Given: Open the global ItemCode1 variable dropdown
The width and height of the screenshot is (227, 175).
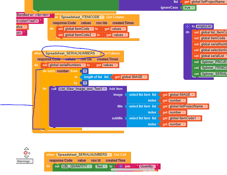Looking at the screenshot, I should click(x=198, y=118).
